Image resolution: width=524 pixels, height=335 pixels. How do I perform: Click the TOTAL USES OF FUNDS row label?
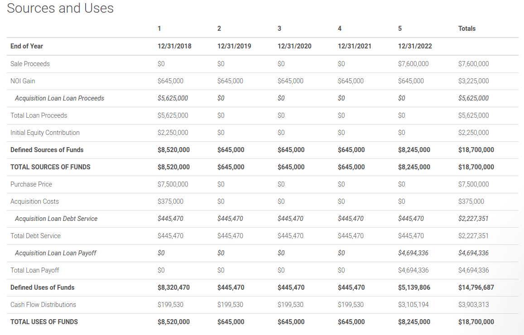(x=44, y=322)
